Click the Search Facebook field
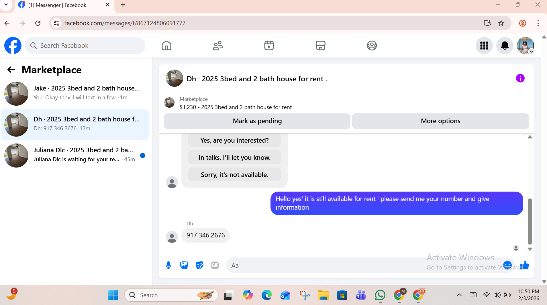This screenshot has height=305, width=547. point(85,46)
